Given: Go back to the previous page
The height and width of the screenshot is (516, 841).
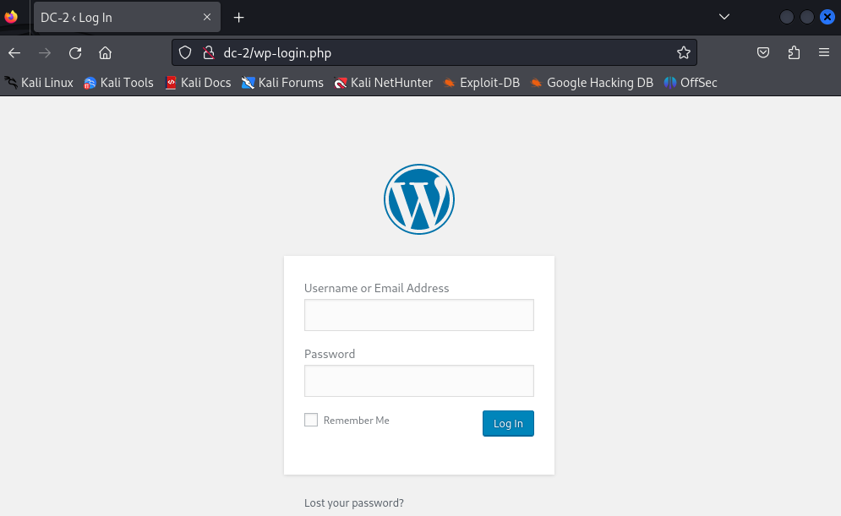Looking at the screenshot, I should click(x=14, y=52).
